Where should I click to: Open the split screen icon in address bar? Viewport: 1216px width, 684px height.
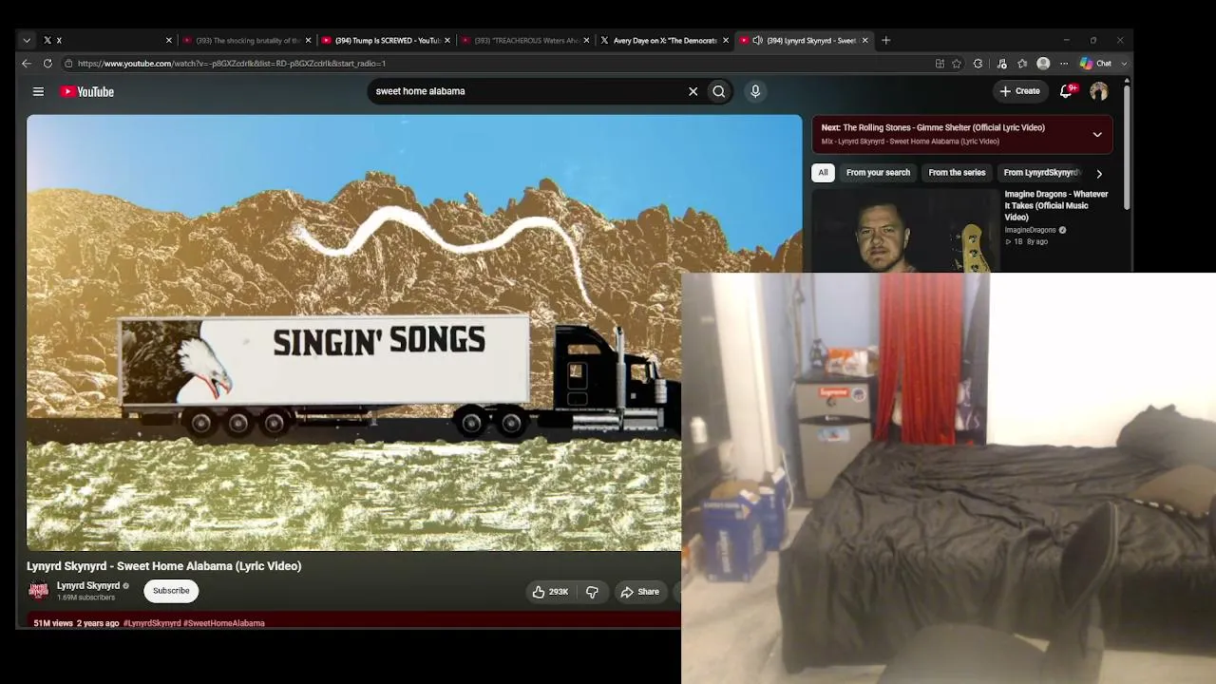[940, 64]
